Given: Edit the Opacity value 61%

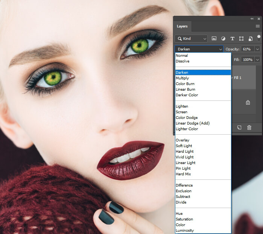Looking at the screenshot, I should pos(248,49).
